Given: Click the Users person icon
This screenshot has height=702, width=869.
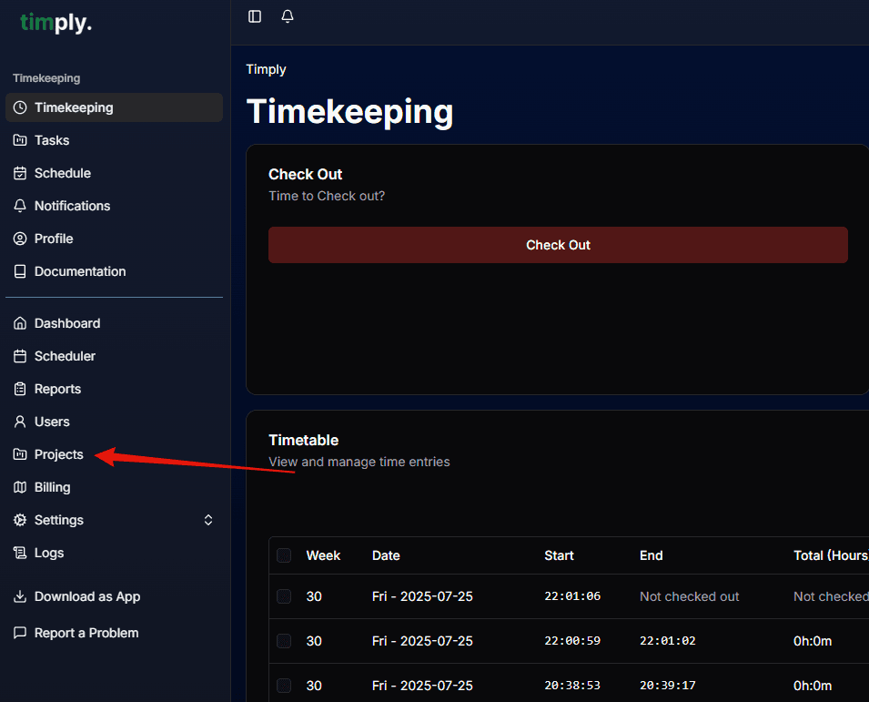Looking at the screenshot, I should click(20, 422).
